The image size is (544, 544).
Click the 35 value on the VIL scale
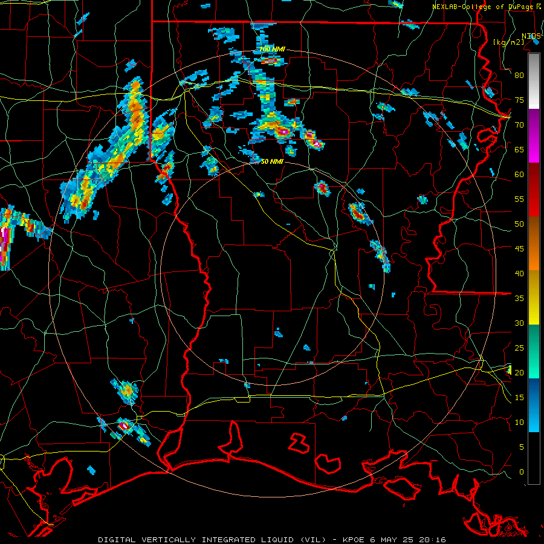pos(519,299)
